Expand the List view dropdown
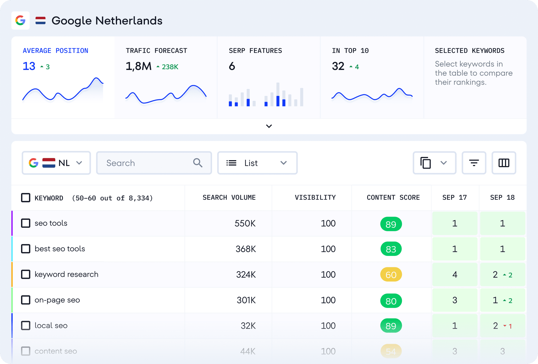538x364 pixels. pyautogui.click(x=257, y=163)
